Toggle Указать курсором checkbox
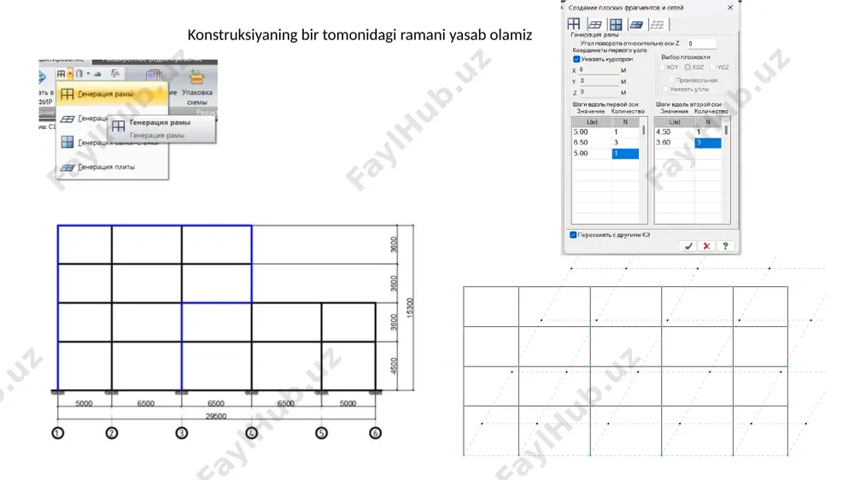 [576, 59]
